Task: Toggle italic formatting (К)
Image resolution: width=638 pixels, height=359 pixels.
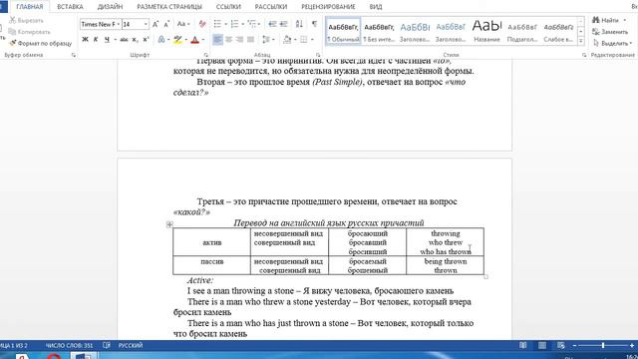Action: coord(96,40)
